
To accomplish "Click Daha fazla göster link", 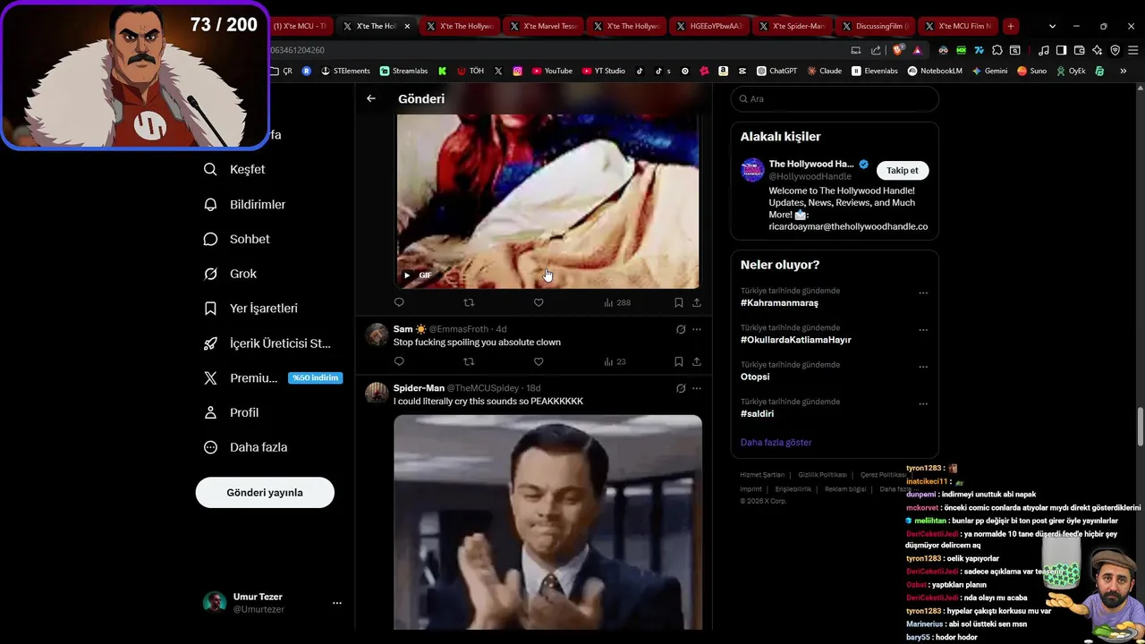I will [x=776, y=442].
